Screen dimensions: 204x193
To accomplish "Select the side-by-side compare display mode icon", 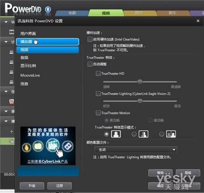I will [x=171, y=134].
